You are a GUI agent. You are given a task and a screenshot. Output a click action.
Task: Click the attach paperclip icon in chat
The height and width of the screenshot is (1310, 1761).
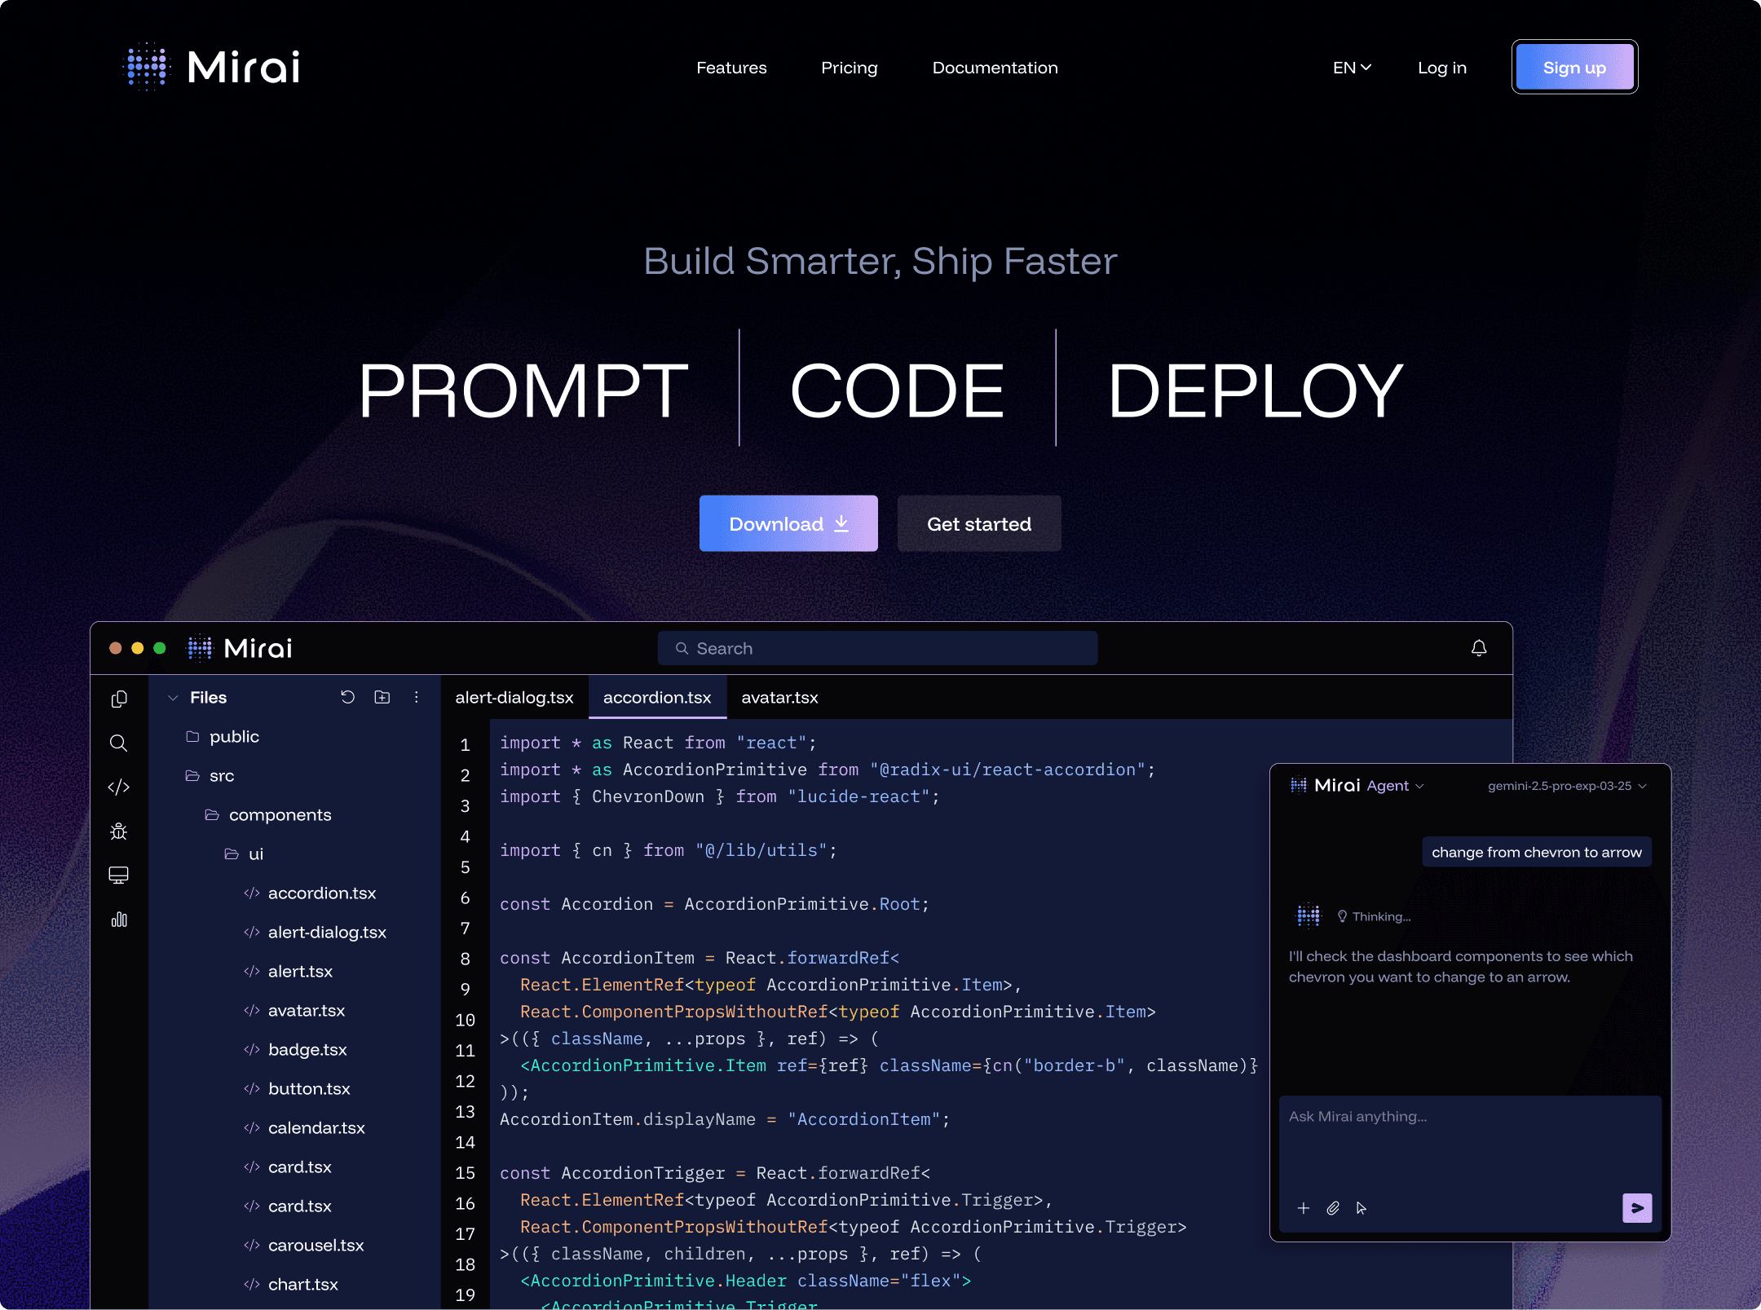pos(1333,1208)
